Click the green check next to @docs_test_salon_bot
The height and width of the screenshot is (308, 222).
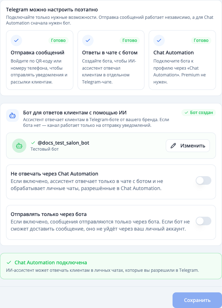point(33,143)
